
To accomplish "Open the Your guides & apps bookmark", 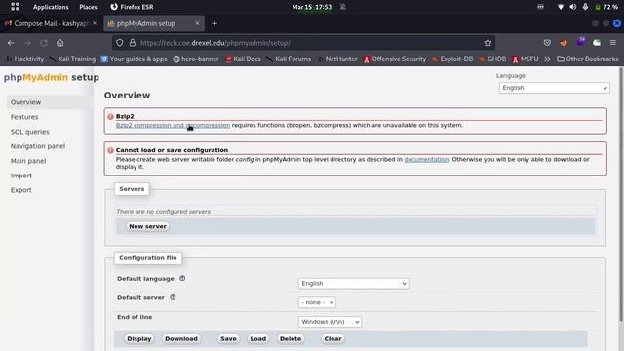I will point(135,58).
